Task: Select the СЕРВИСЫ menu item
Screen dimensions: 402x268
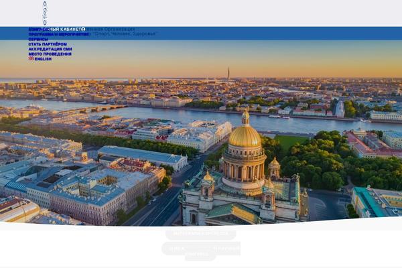Action: point(38,40)
